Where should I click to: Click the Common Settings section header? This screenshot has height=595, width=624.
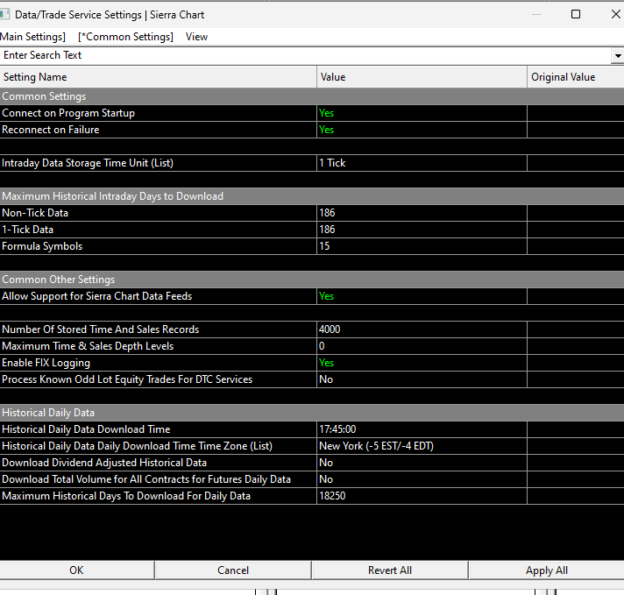tap(312, 96)
